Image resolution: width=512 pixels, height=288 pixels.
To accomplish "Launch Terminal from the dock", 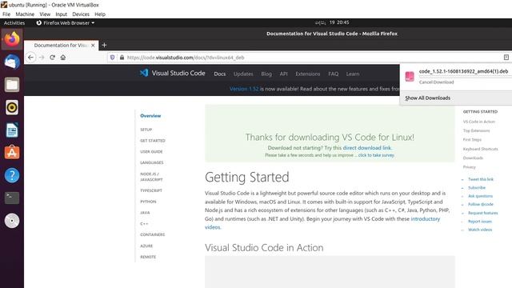I will pos(12,198).
